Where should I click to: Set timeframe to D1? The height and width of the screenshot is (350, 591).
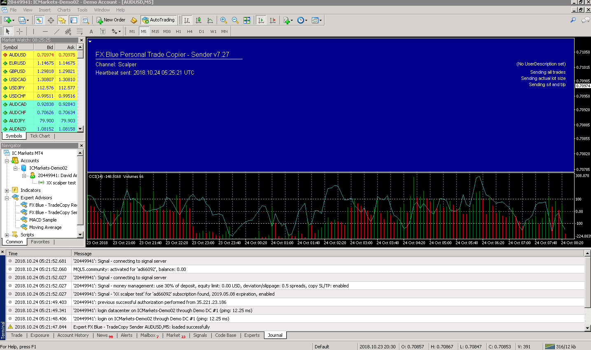tap(201, 31)
